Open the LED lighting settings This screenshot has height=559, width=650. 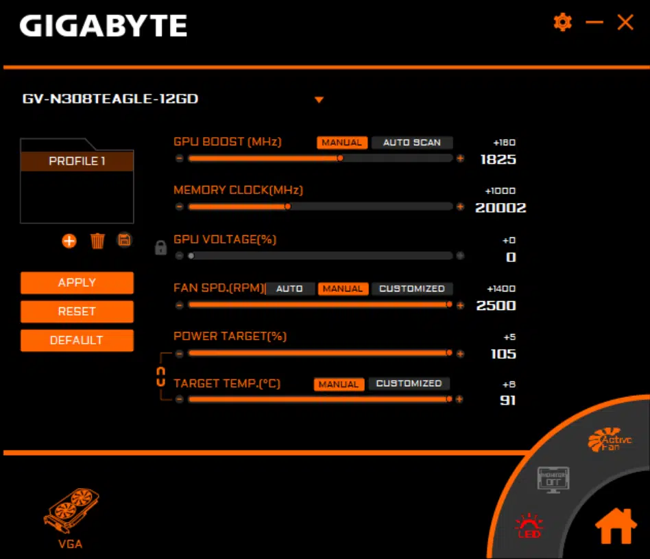(528, 525)
